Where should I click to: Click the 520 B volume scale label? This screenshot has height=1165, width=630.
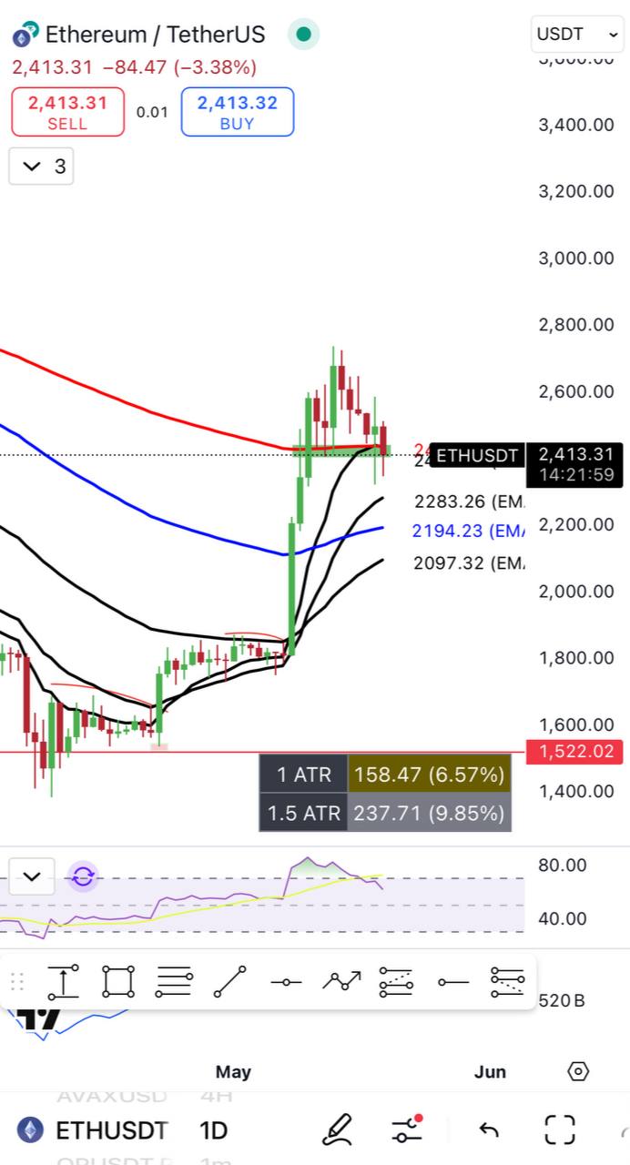(x=562, y=1000)
